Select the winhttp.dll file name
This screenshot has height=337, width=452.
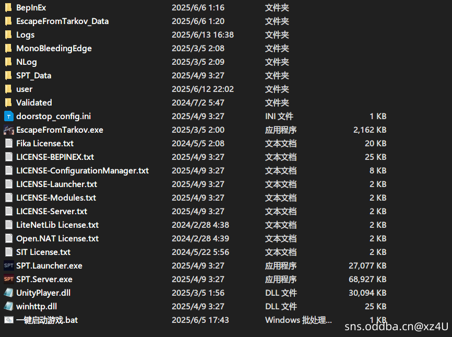(x=37, y=306)
